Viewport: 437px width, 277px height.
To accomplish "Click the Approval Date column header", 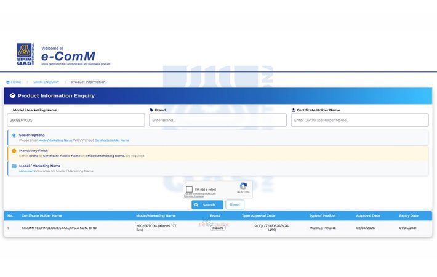I will 368,216.
